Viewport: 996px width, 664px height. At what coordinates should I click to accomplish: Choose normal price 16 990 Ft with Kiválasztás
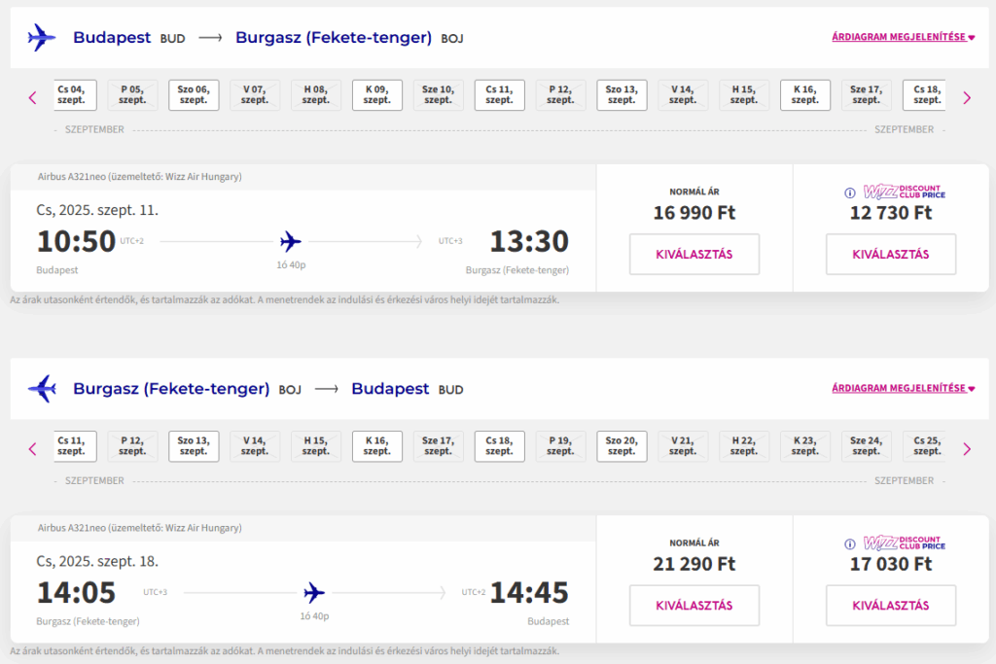[694, 254]
